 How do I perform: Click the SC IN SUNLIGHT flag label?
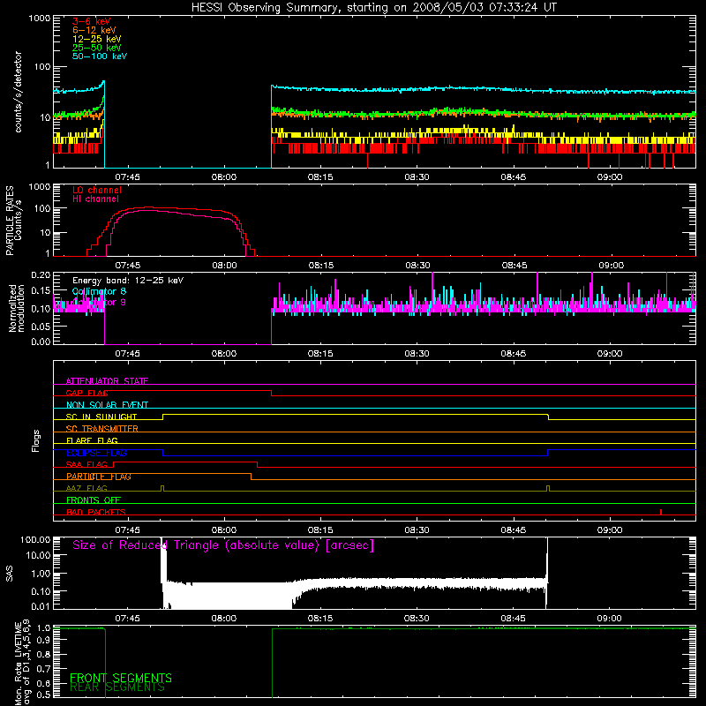click(x=101, y=417)
